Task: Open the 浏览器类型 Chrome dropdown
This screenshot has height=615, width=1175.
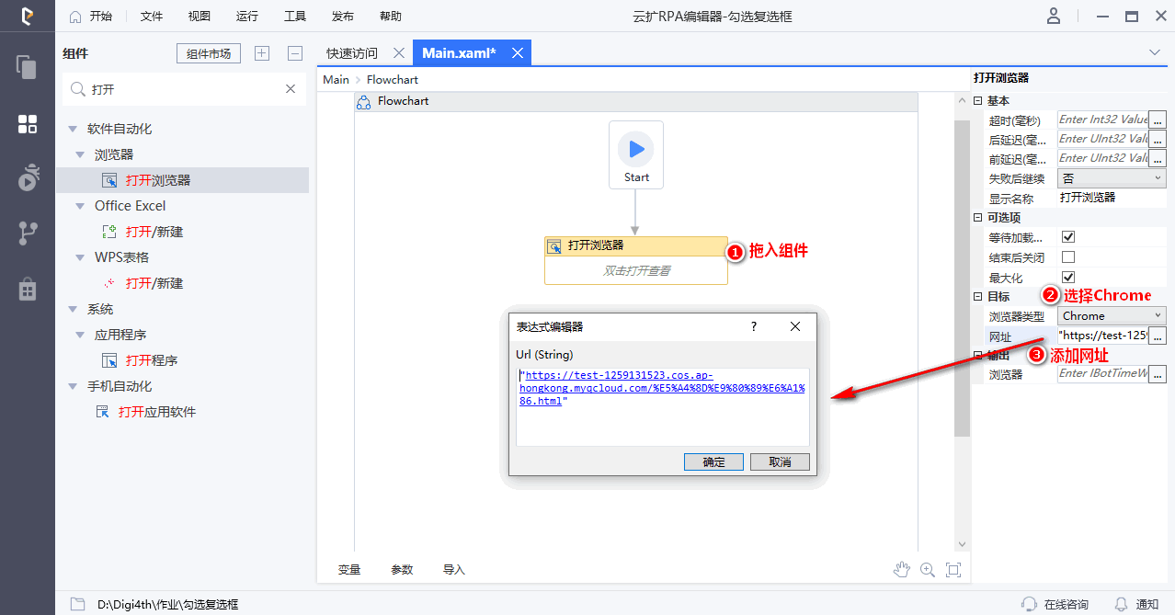Action: coord(1111,316)
